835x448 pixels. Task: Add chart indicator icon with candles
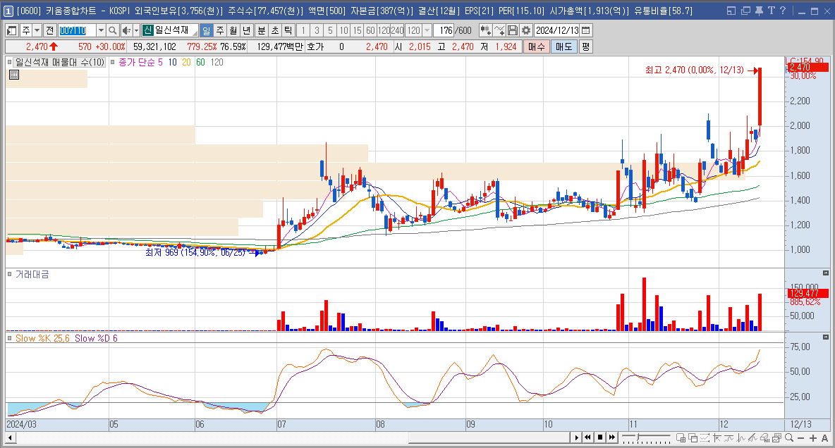point(486,31)
